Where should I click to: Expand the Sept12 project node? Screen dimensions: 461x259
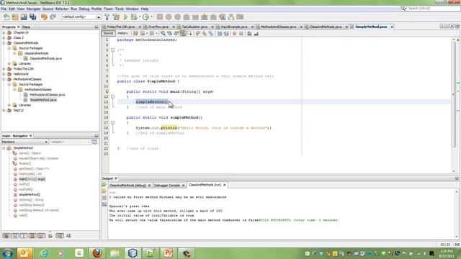[4, 110]
